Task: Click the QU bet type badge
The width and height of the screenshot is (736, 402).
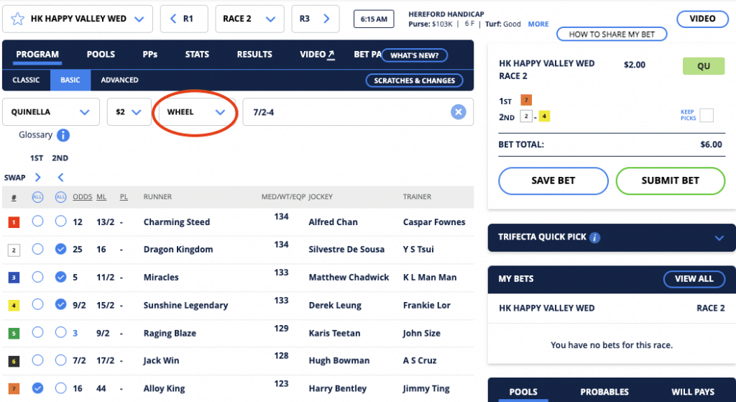Action: (704, 66)
